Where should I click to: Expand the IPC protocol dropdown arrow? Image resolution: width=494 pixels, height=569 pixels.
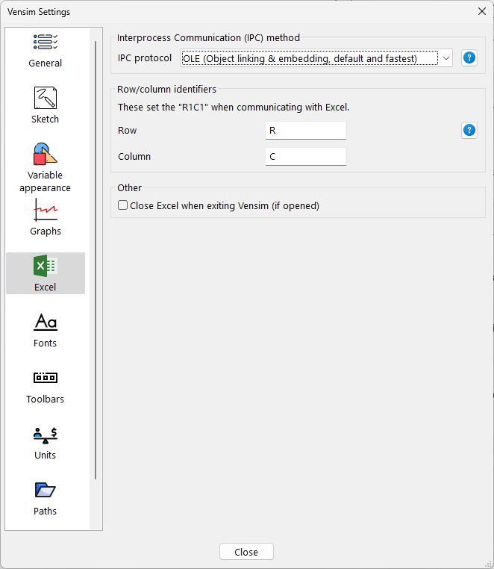tap(445, 58)
